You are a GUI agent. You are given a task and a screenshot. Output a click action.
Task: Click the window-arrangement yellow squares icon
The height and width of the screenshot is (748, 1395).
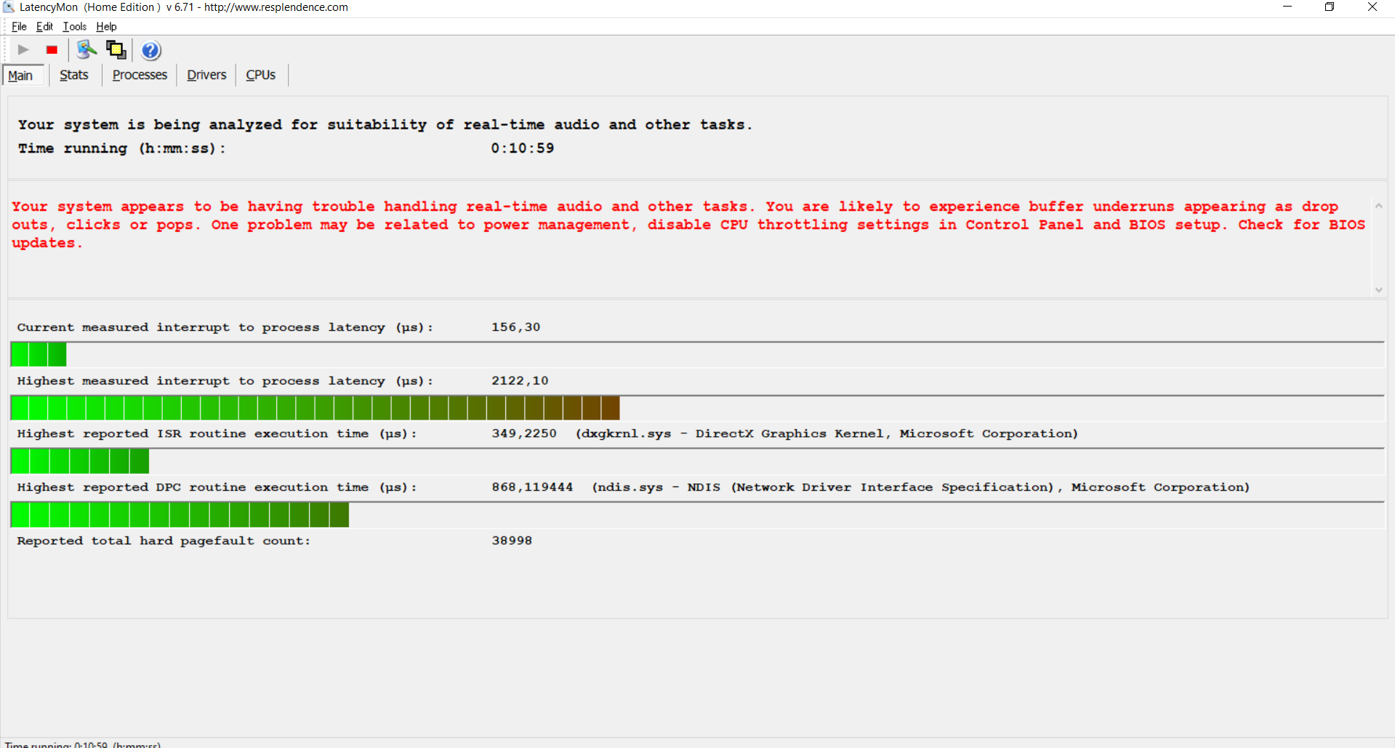tap(116, 49)
